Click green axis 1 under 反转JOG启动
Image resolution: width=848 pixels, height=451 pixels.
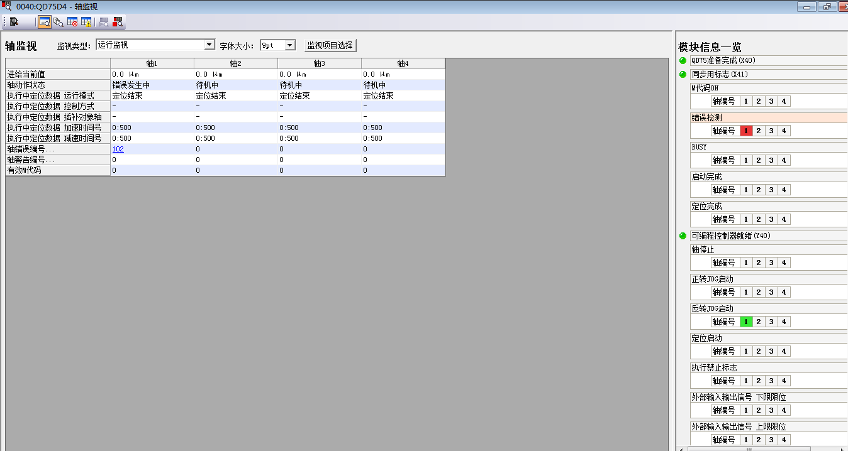[x=746, y=322]
